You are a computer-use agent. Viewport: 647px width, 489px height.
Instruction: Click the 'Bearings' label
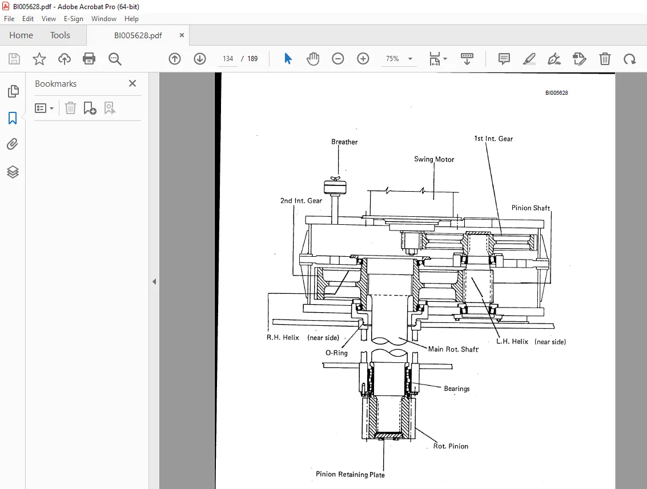tap(457, 389)
